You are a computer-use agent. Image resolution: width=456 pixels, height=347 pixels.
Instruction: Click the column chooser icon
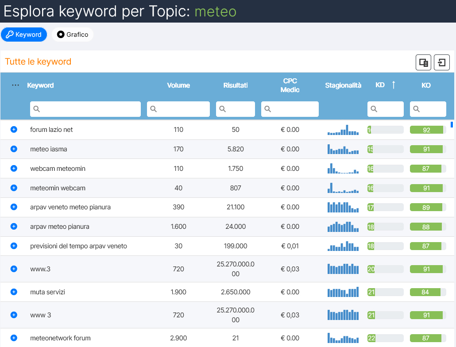(x=423, y=63)
